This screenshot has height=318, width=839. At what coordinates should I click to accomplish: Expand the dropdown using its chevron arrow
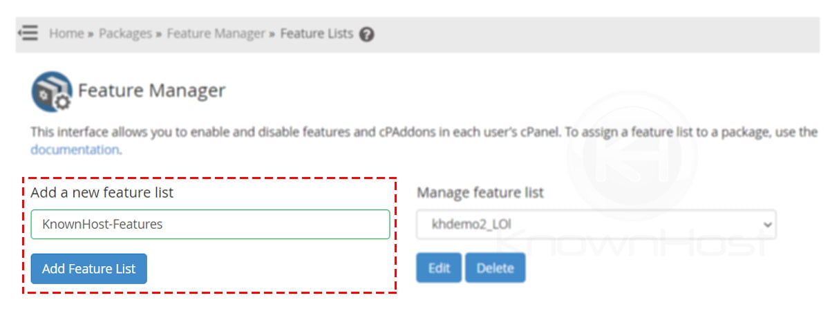(765, 225)
